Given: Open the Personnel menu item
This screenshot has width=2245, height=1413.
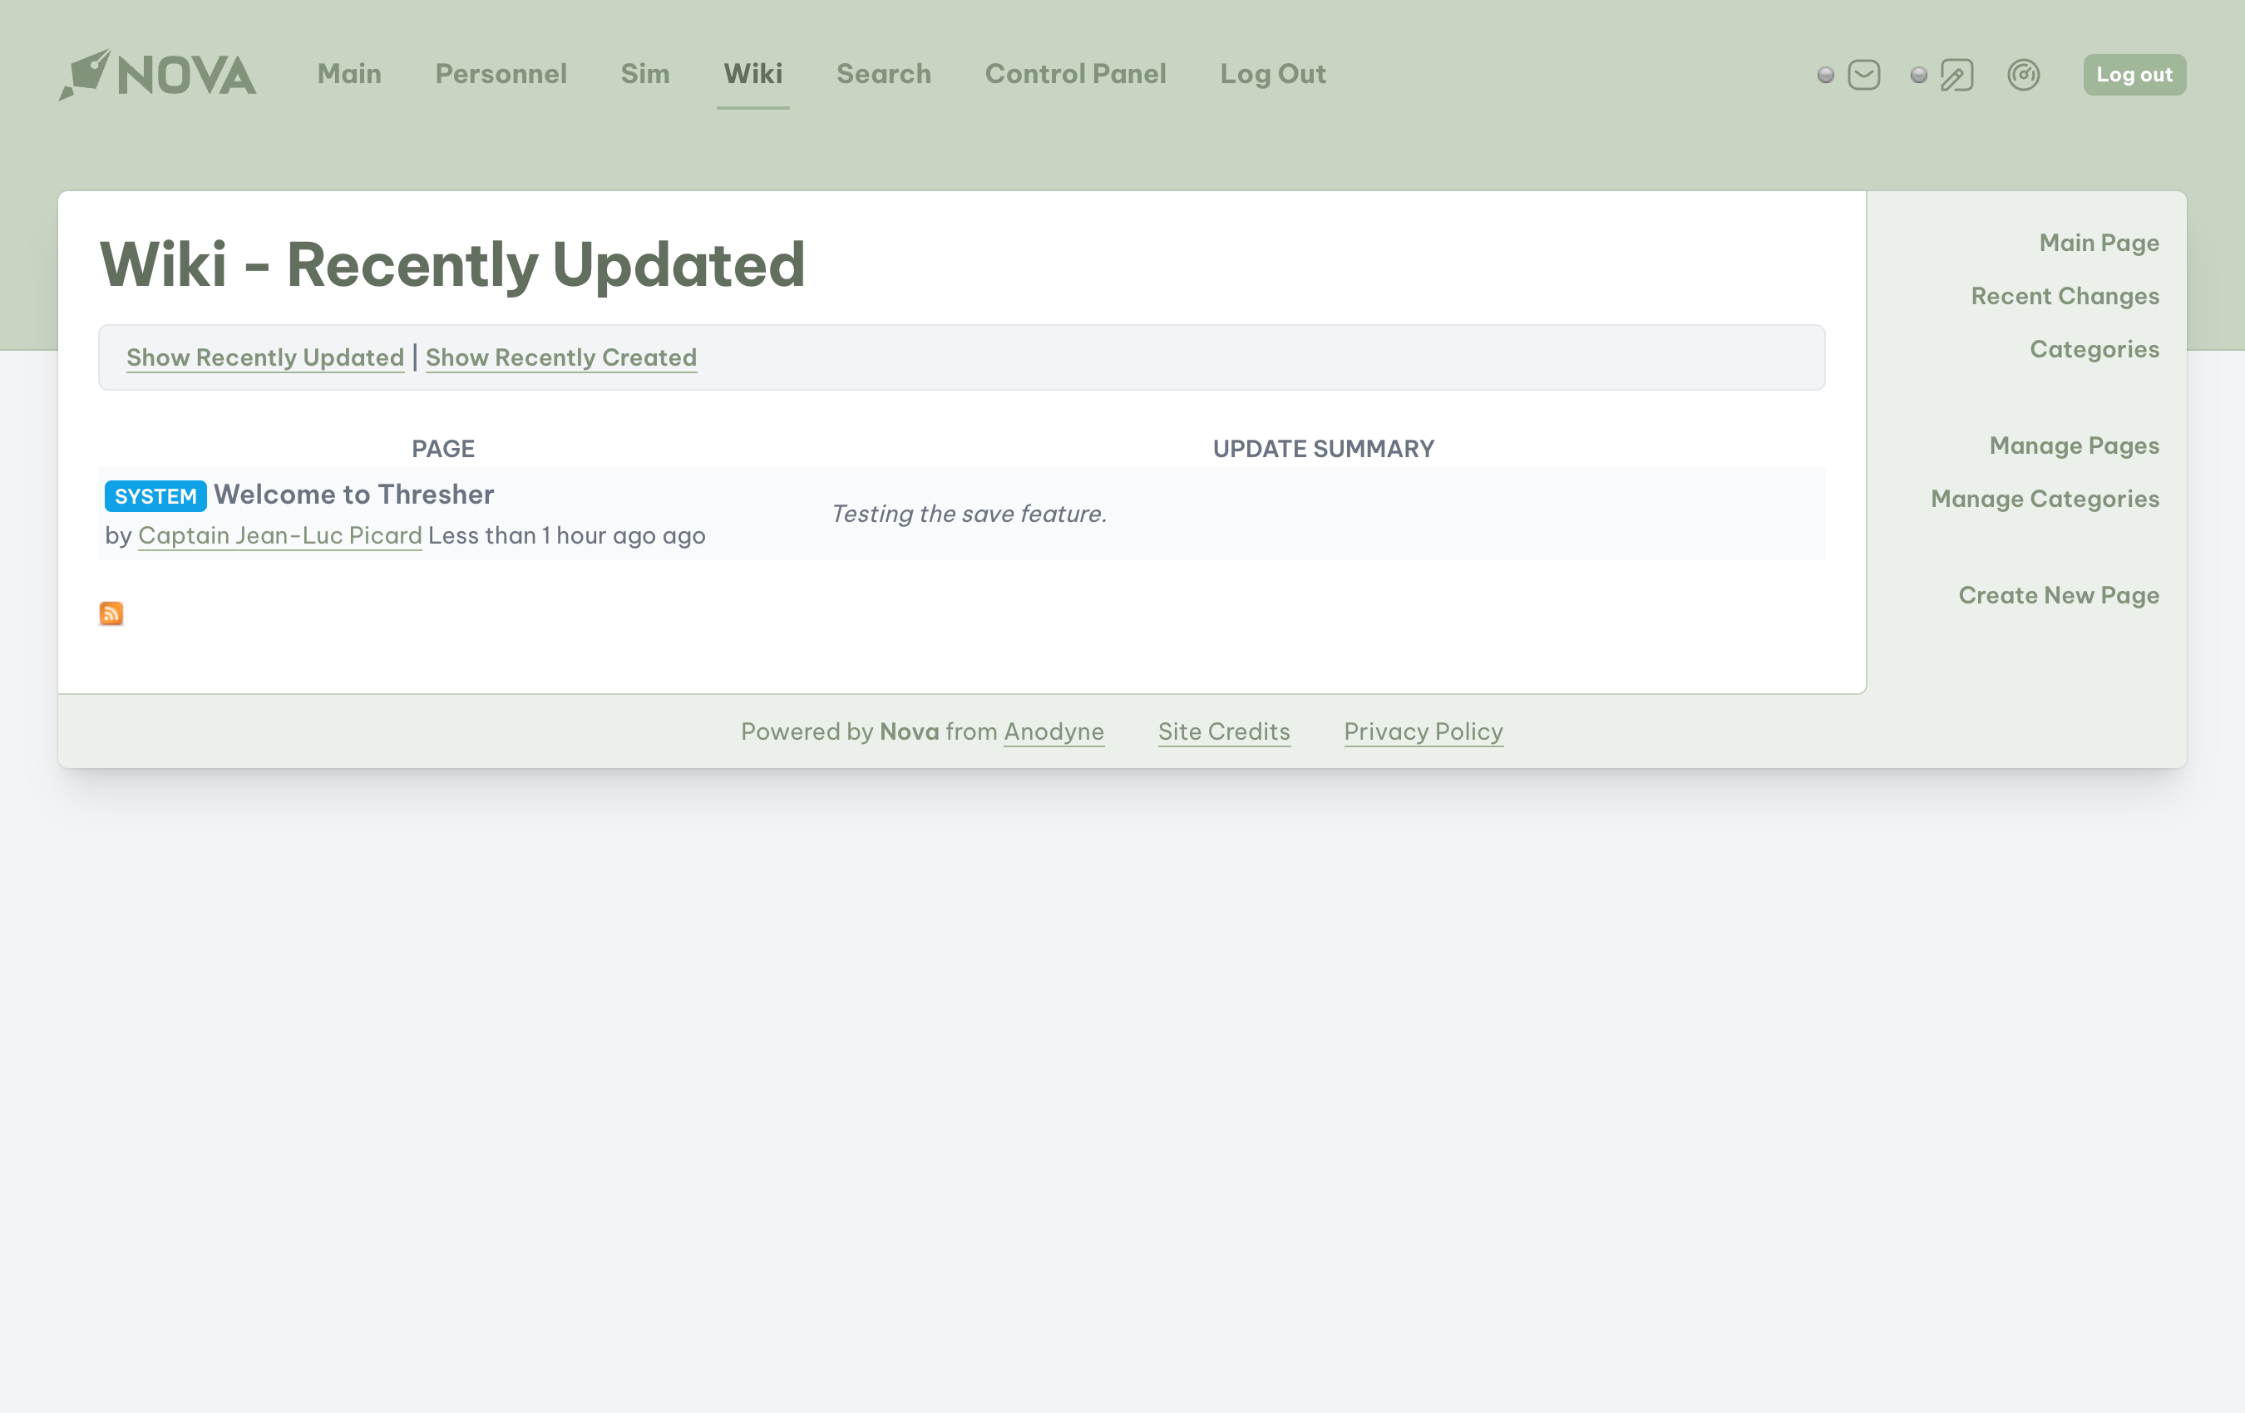Looking at the screenshot, I should 501,74.
